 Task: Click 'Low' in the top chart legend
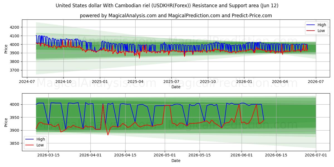pos(321,31)
